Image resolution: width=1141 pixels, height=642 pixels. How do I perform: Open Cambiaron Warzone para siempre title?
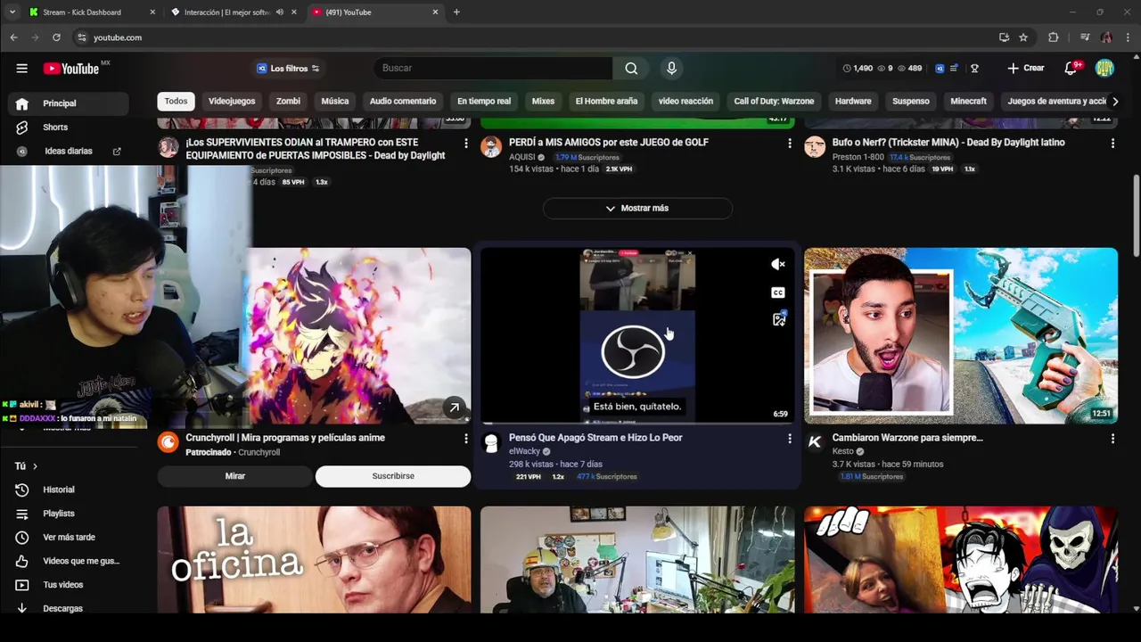click(x=907, y=438)
